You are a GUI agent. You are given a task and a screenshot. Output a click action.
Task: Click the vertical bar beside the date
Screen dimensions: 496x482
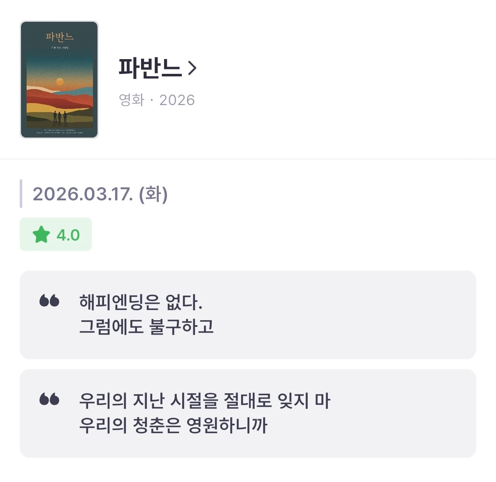(21, 194)
